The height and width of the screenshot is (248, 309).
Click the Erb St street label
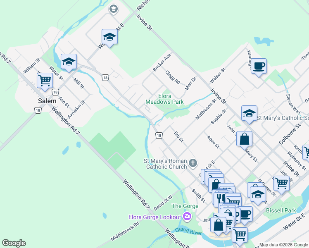coord(178,137)
